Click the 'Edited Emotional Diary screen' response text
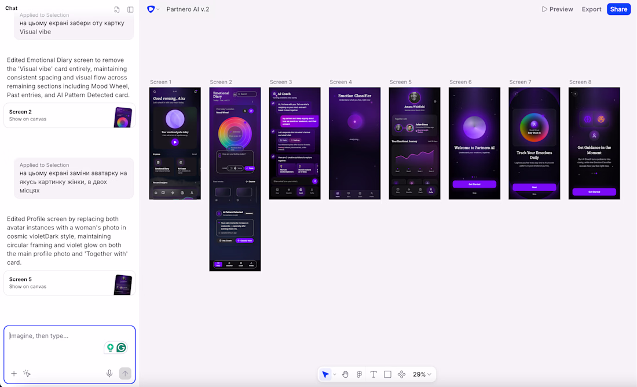This screenshot has width=637, height=387. pyautogui.click(x=68, y=78)
